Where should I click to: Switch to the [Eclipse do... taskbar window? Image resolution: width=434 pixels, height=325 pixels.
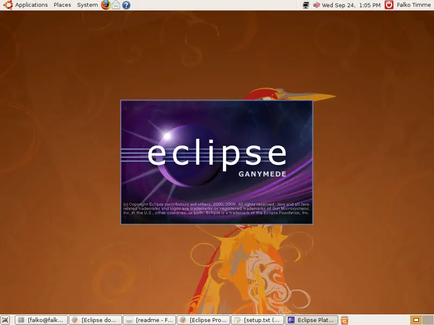pyautogui.click(x=95, y=320)
